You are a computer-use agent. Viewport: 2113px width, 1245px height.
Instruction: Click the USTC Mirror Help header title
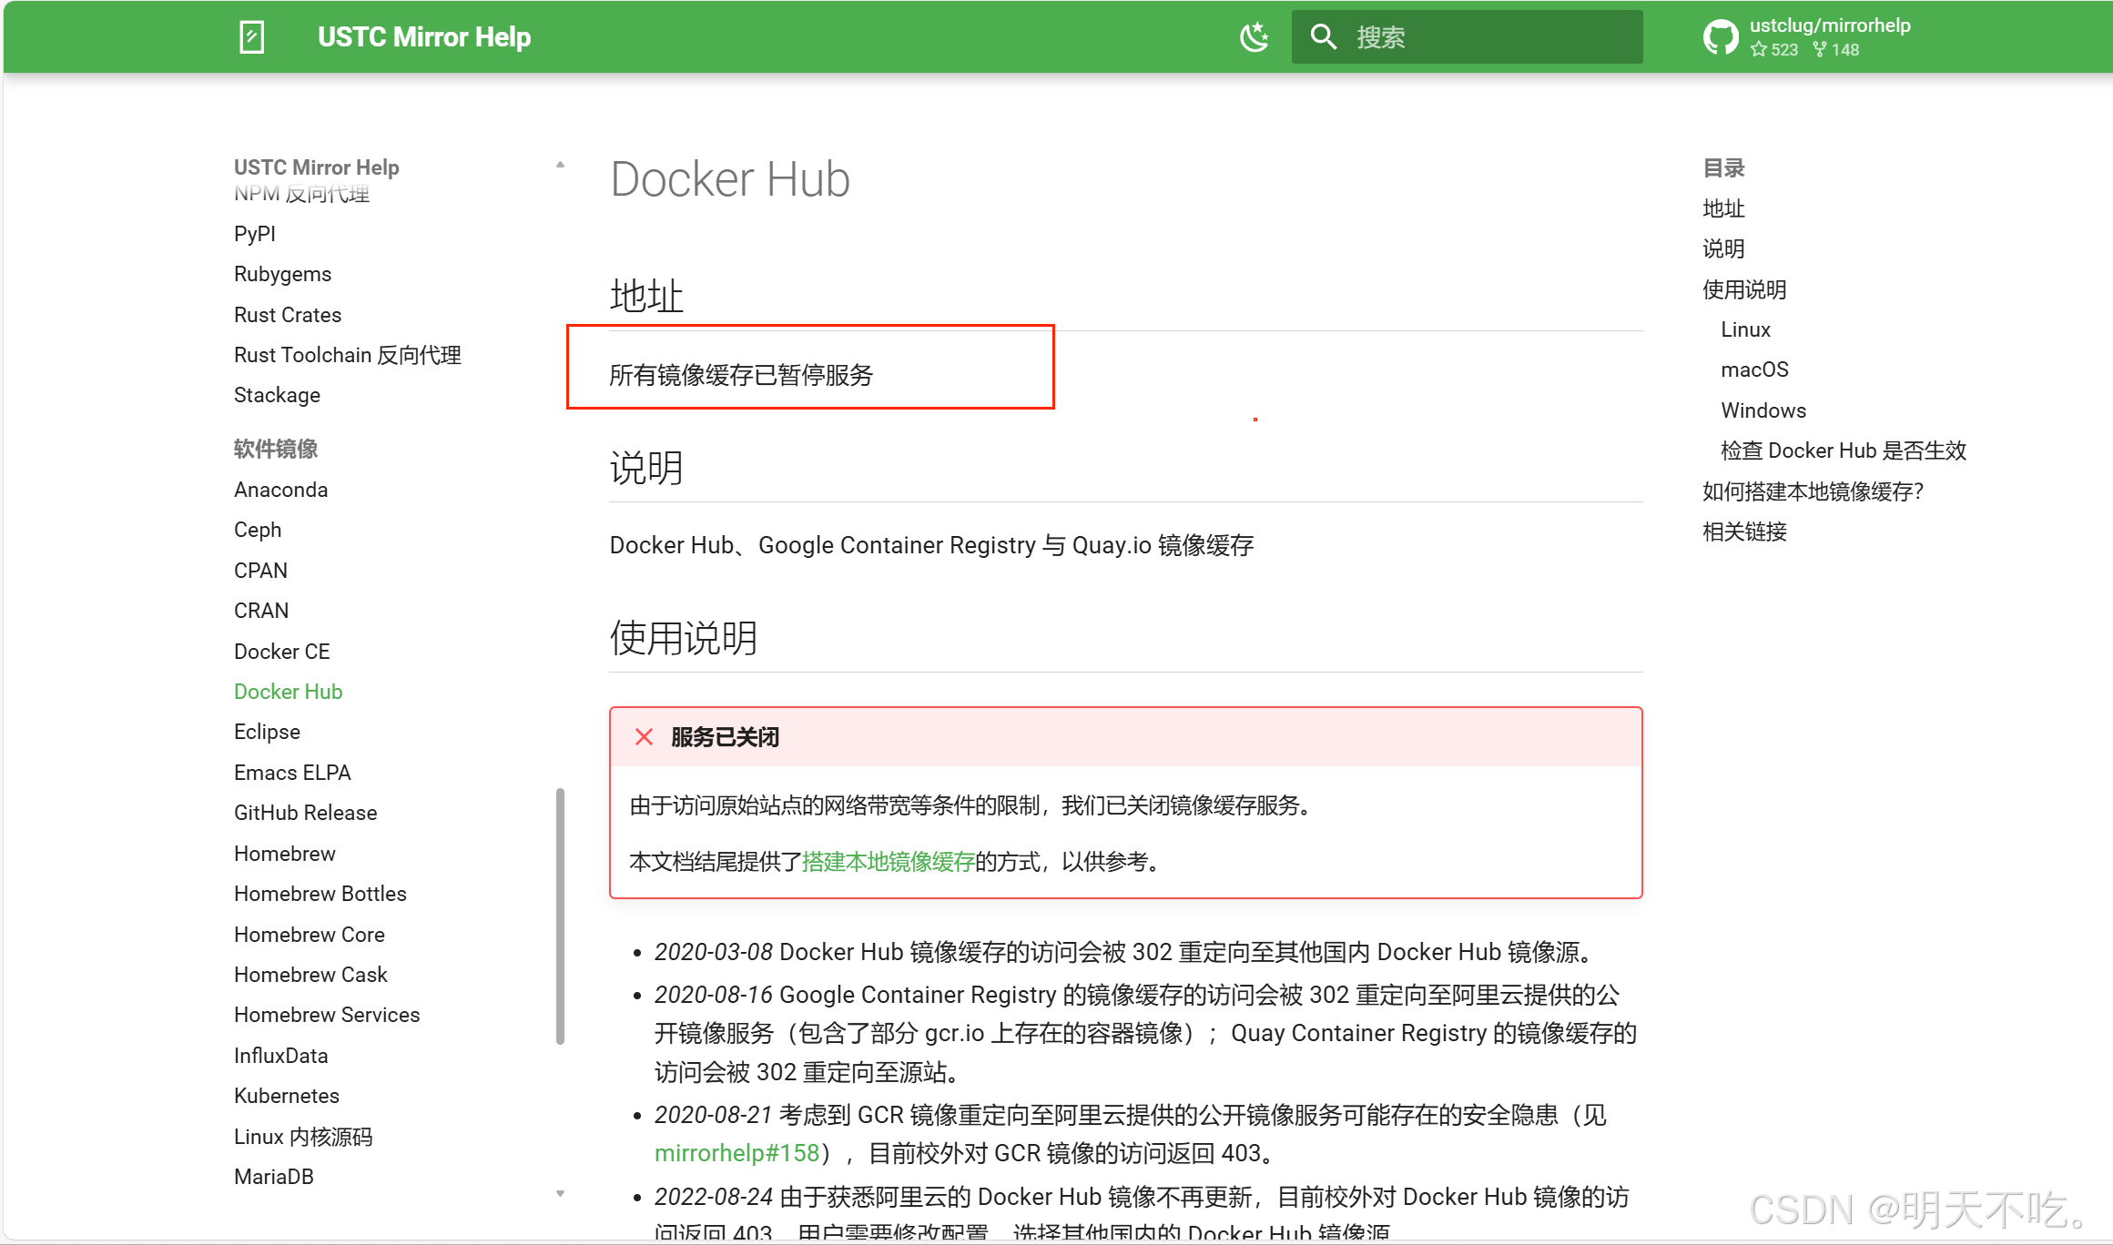(x=424, y=37)
